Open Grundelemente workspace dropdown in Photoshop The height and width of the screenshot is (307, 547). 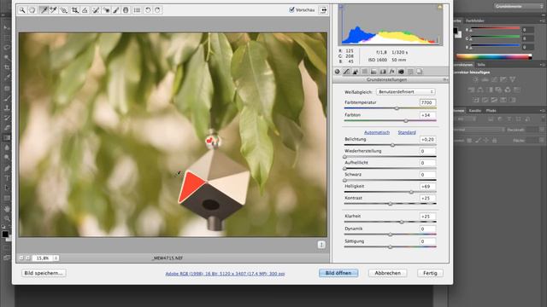[x=518, y=6]
